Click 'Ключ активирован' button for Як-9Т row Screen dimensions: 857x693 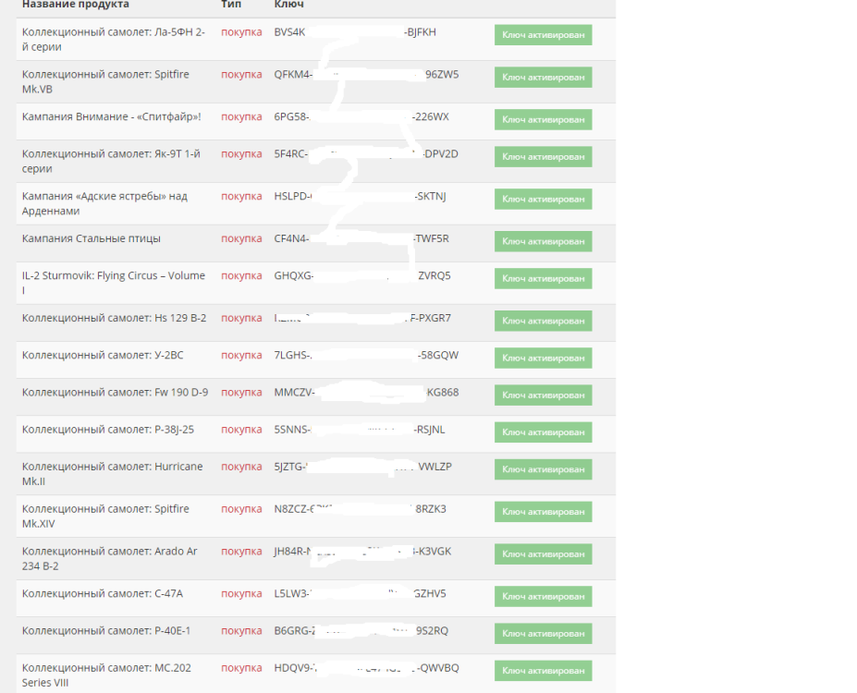pyautogui.click(x=543, y=157)
